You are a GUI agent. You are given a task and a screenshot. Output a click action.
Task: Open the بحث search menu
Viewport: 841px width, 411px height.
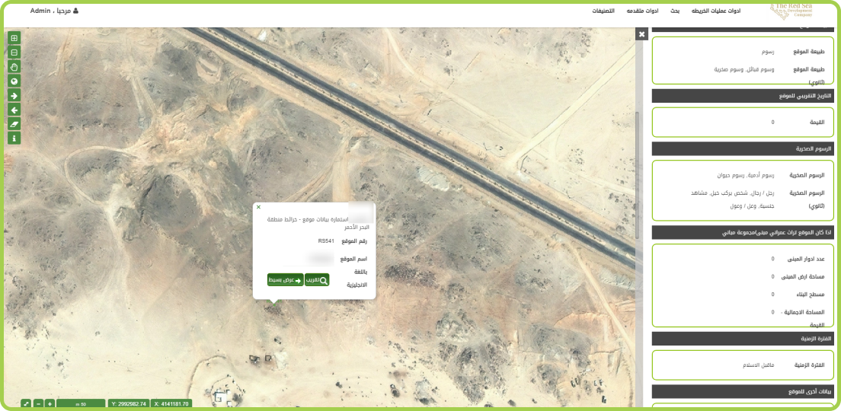click(675, 11)
